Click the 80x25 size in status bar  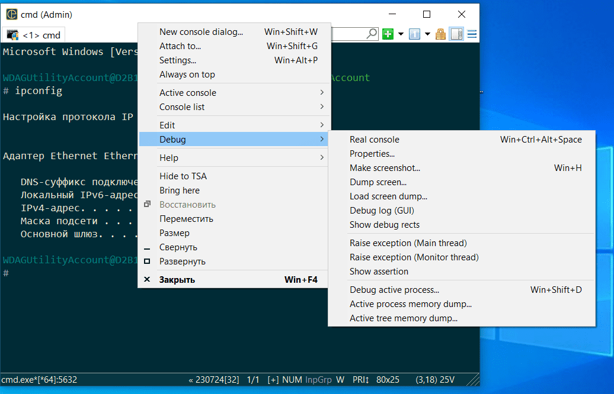[388, 380]
